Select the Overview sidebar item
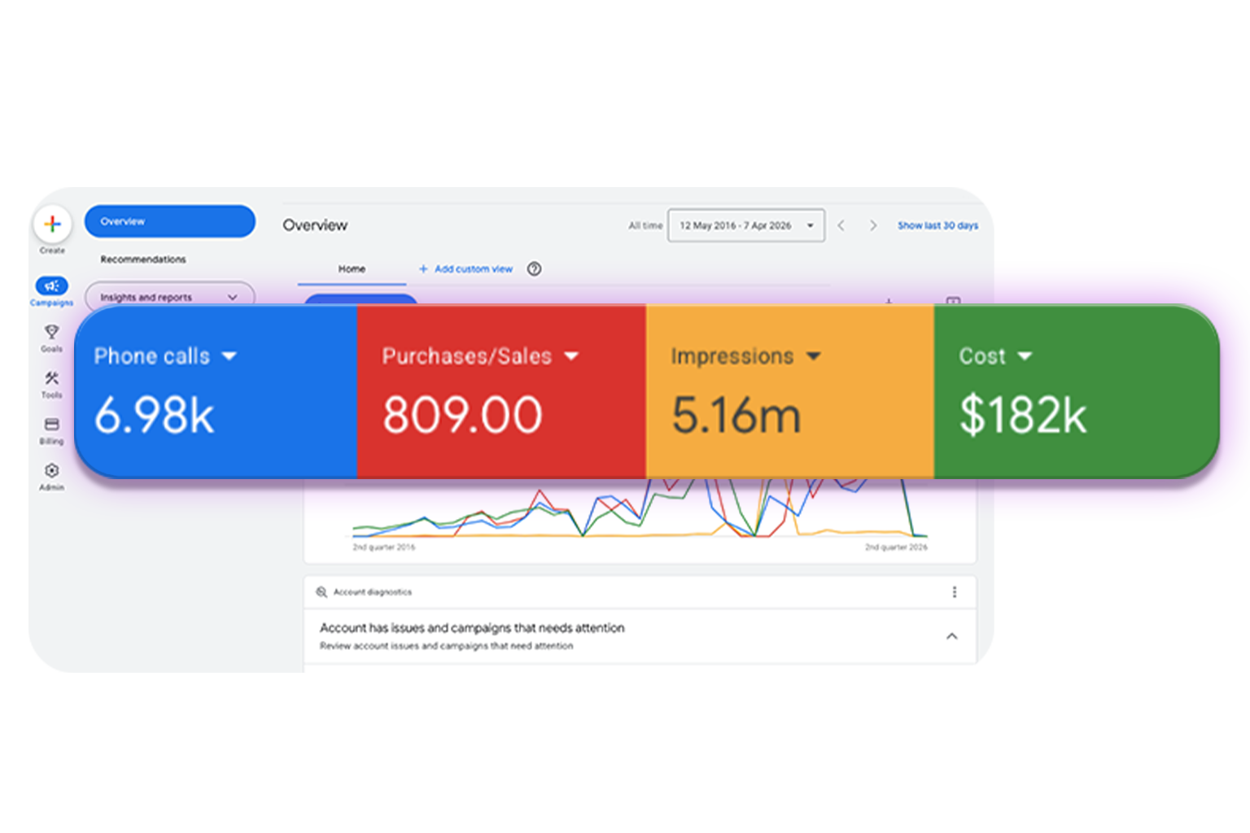The image size is (1250, 833). (x=169, y=221)
